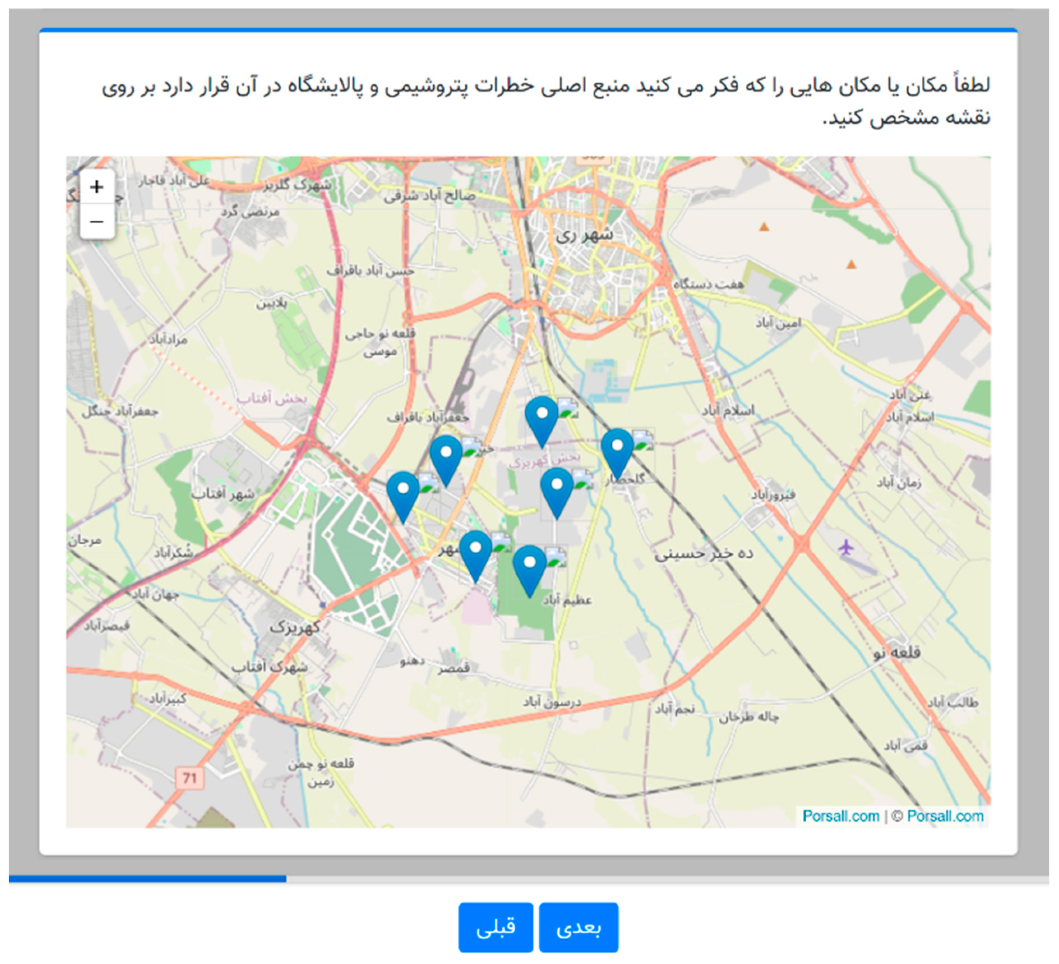Click upper orange triangle peak symbol
Screen dimensions: 1059x964
coord(764,227)
